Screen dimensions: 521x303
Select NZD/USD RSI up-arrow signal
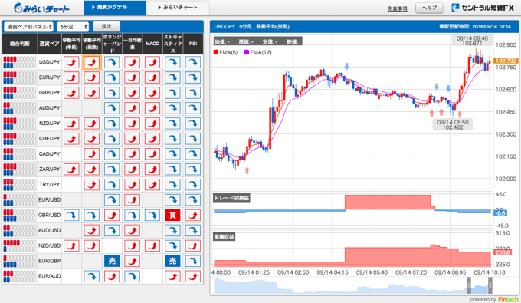point(193,245)
